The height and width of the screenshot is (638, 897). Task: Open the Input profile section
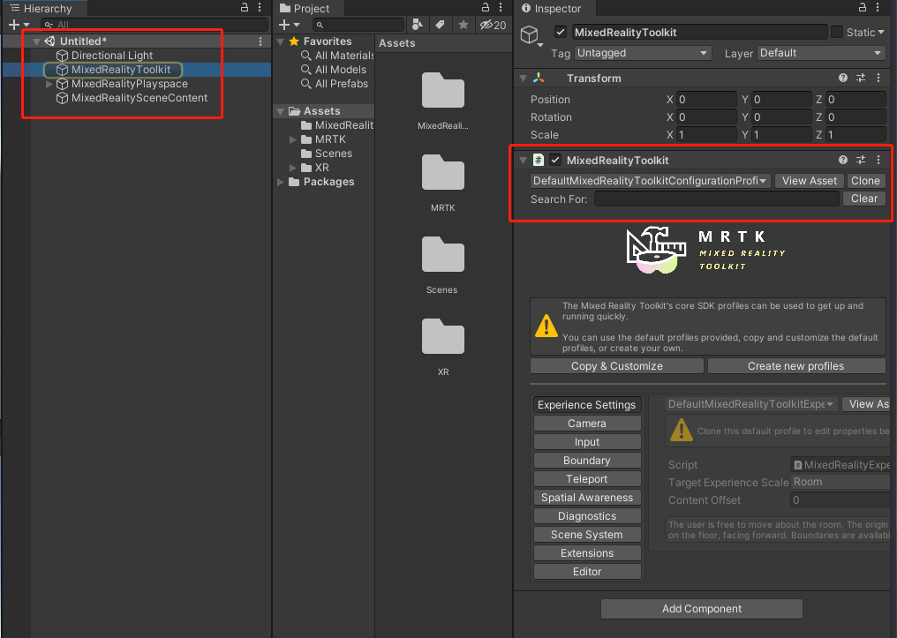(587, 442)
